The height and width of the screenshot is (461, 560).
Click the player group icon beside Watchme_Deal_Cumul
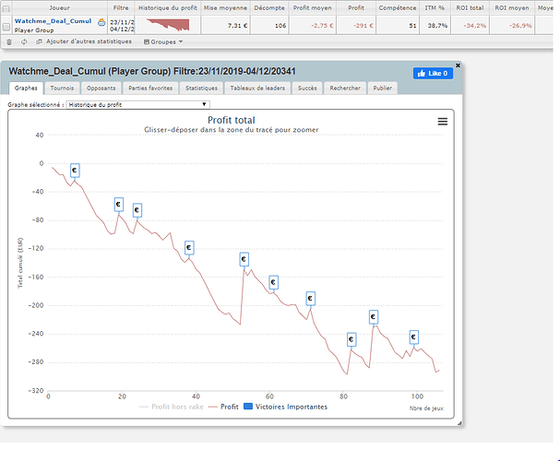(101, 21)
